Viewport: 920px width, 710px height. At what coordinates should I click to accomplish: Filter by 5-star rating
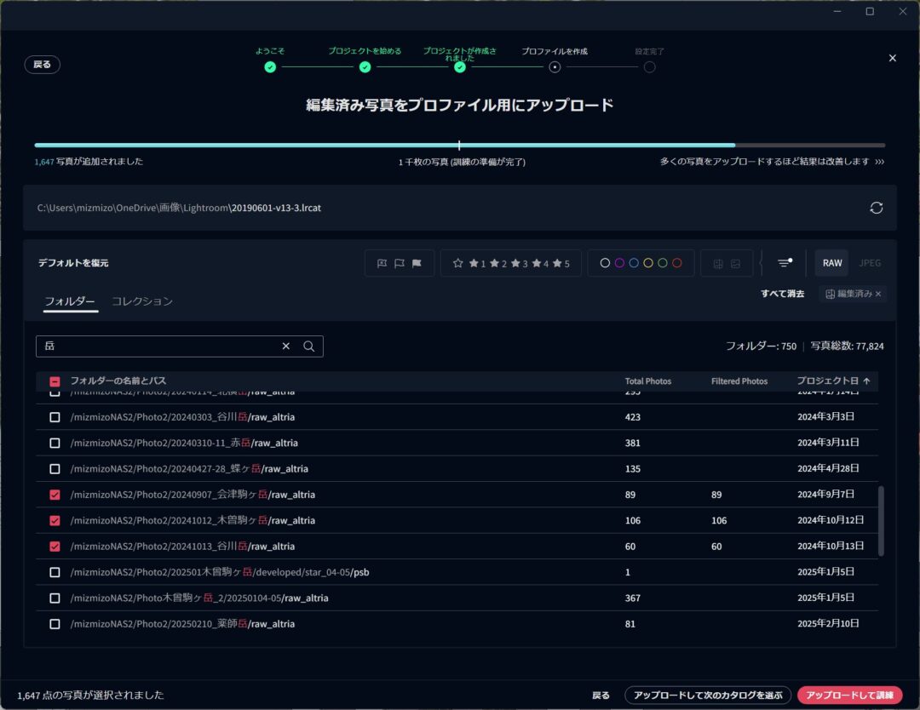[562, 264]
